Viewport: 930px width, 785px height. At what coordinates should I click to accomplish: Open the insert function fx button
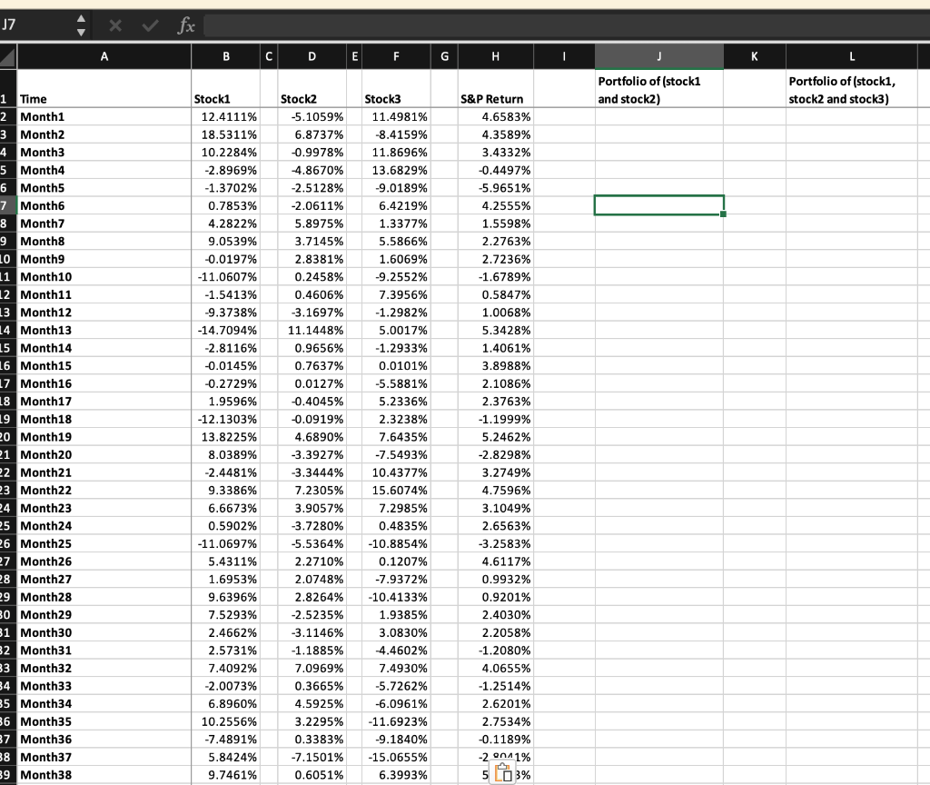click(186, 25)
